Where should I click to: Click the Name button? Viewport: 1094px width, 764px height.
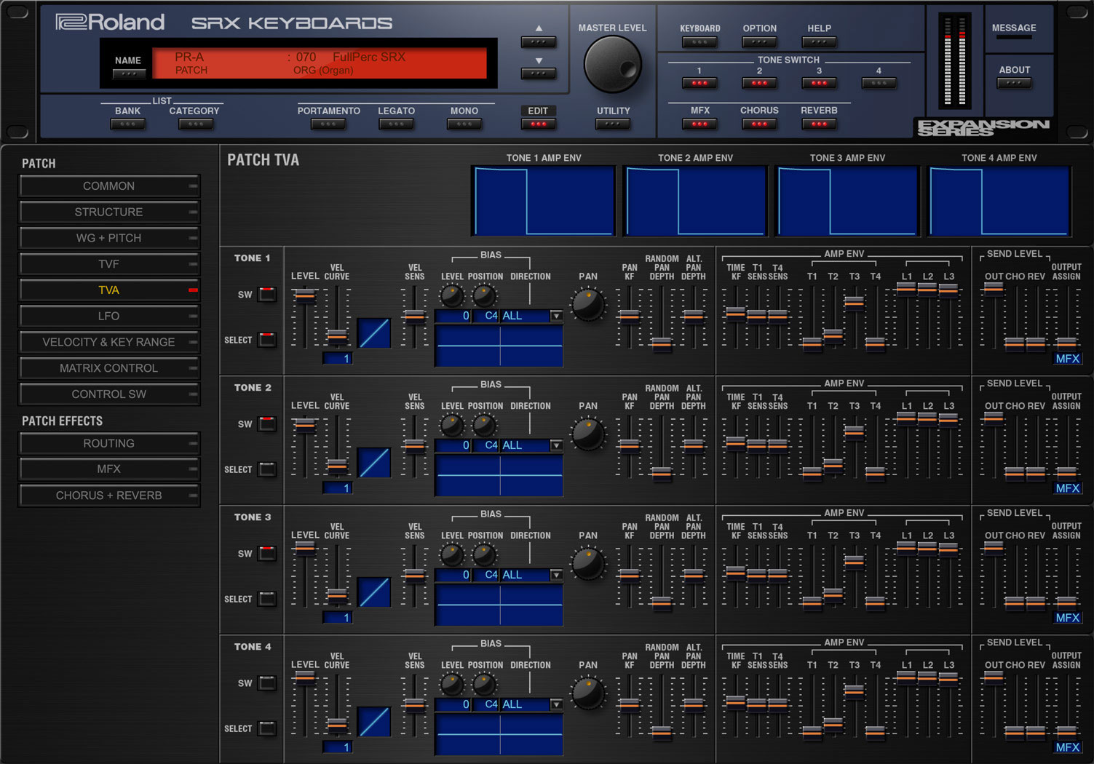[128, 73]
